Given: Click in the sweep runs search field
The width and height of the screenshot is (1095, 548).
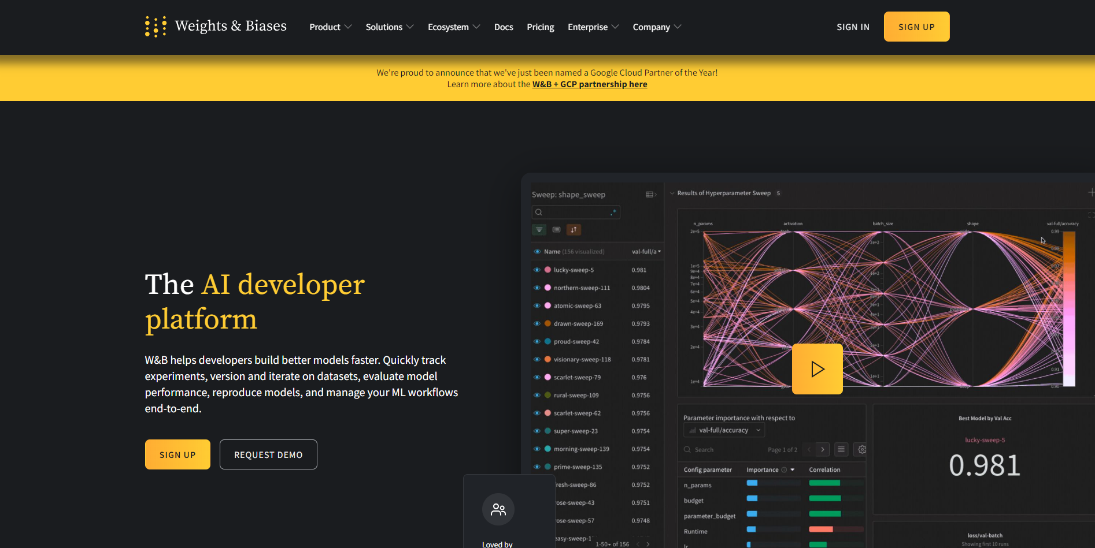Looking at the screenshot, I should point(576,212).
